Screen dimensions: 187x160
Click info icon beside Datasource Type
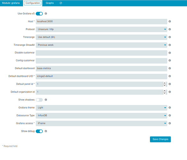click(x=170, y=116)
